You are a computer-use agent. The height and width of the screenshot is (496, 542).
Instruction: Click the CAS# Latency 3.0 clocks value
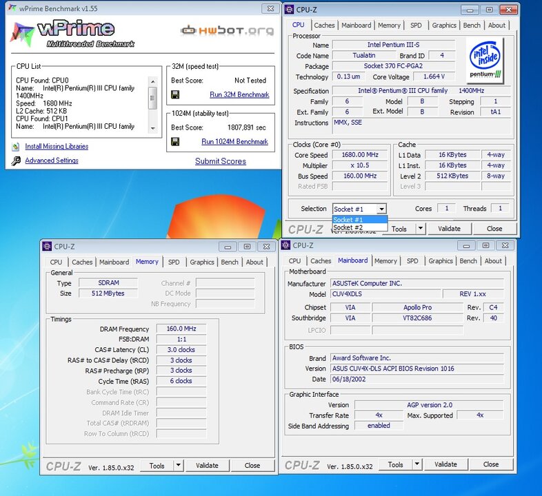click(x=181, y=349)
